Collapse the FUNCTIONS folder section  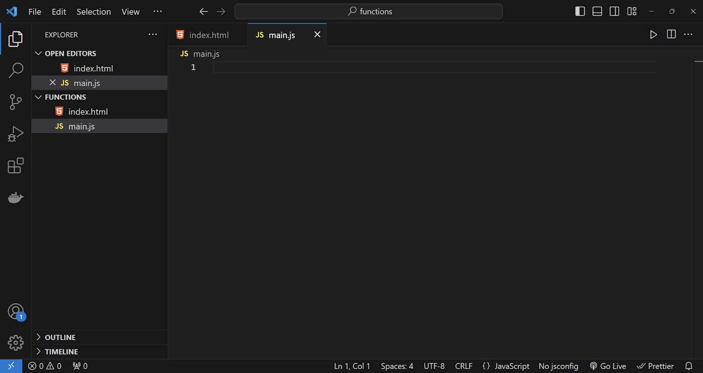click(x=99, y=97)
